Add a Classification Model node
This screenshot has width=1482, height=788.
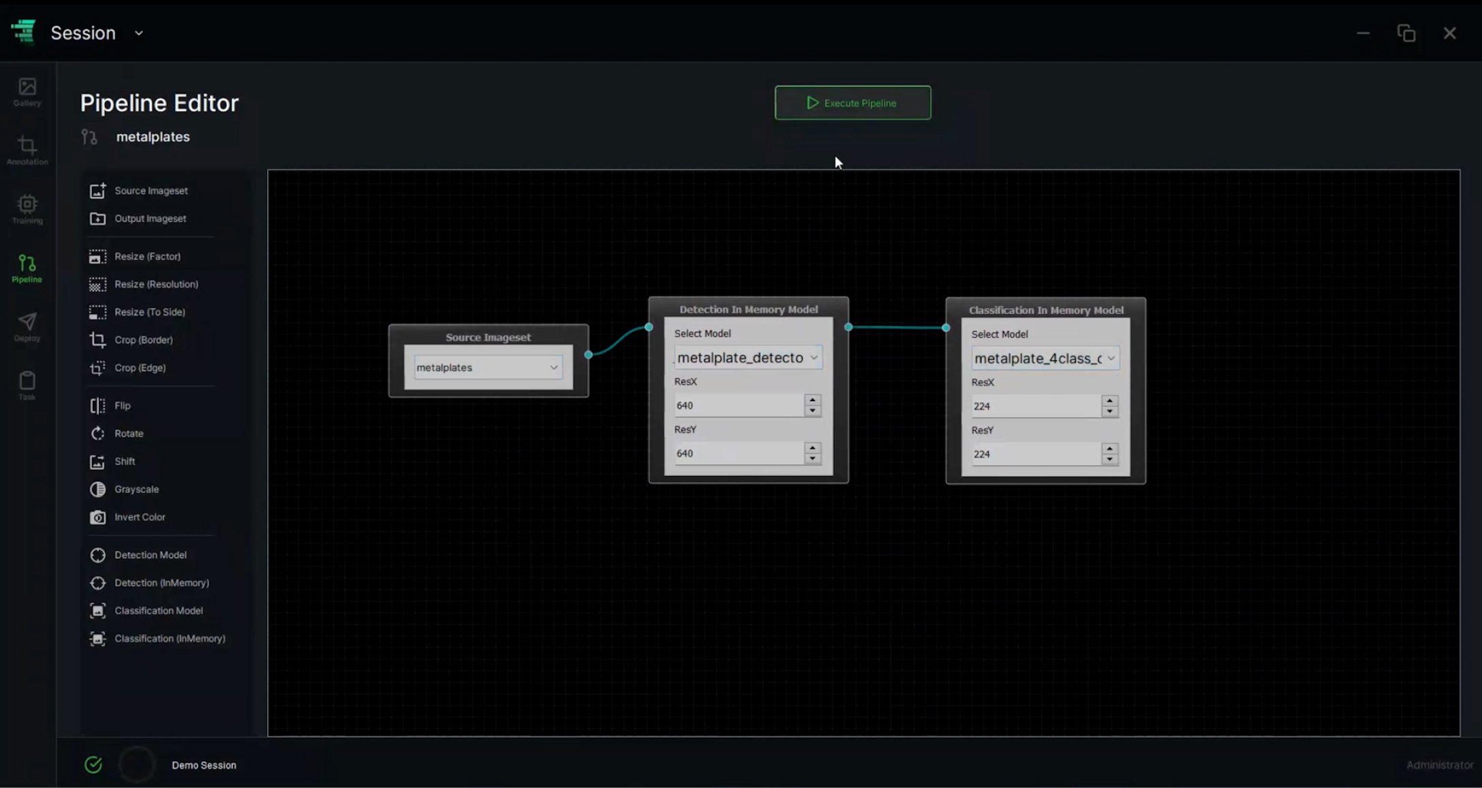[146, 611]
